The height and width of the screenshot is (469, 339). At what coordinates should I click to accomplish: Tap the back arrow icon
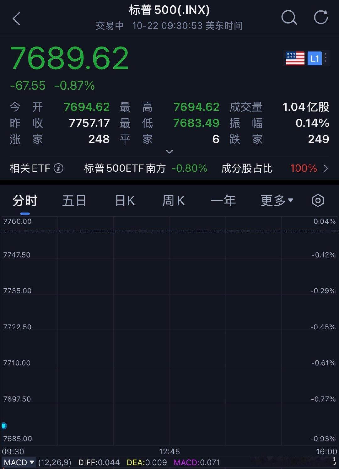tap(16, 19)
